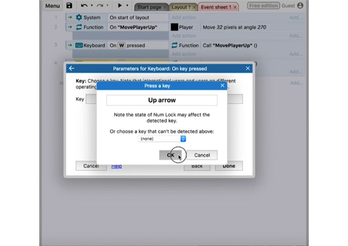Open the Menu button
The image size is (348, 246).
52,6
